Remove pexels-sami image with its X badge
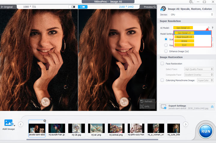The height and width of the screenshot is (143, 216). point(45,121)
